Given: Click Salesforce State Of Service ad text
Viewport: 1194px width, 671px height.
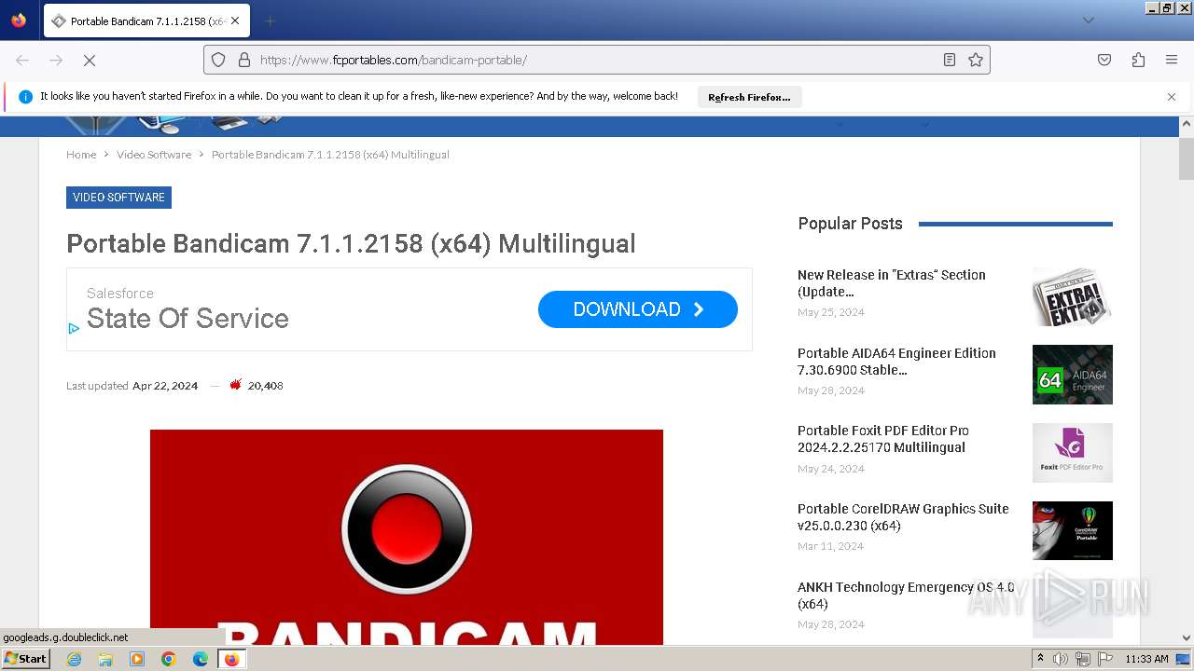Looking at the screenshot, I should pyautogui.click(x=187, y=308).
